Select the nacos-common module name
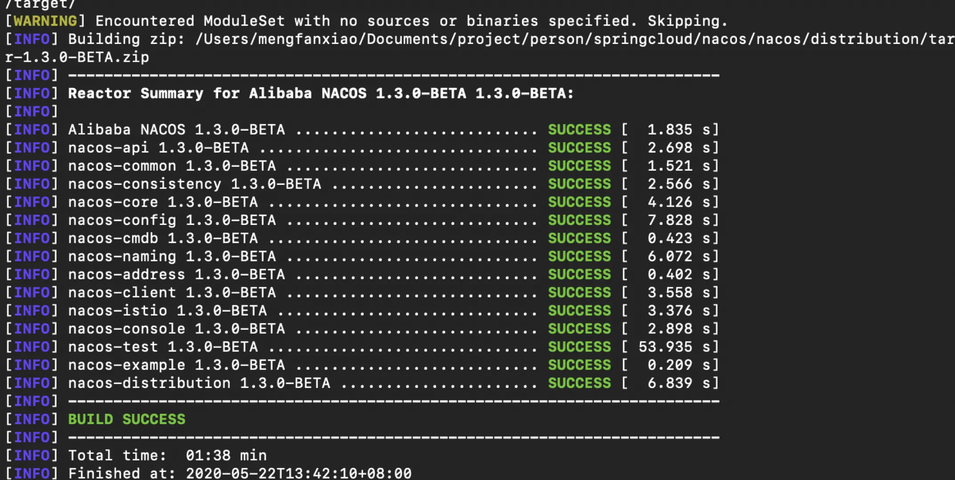 click(122, 166)
